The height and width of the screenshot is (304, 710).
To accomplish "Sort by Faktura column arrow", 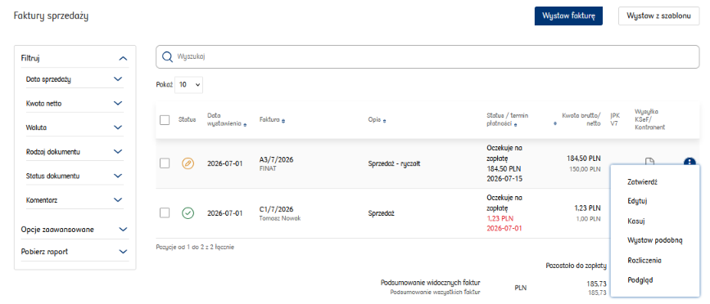I will tap(283, 120).
